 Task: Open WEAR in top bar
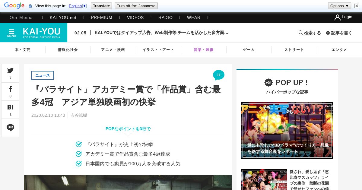point(194,17)
